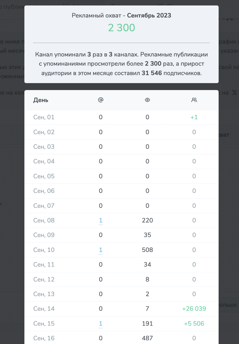The height and width of the screenshot is (344, 239).
Task: Click the 220 views value
Action: pos(147,220)
